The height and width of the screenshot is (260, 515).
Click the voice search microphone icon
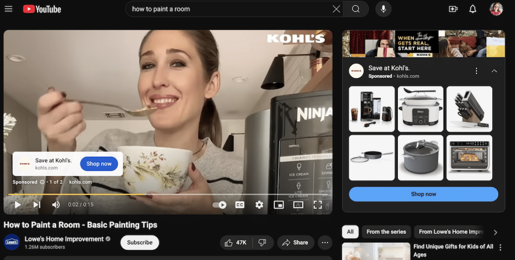383,9
